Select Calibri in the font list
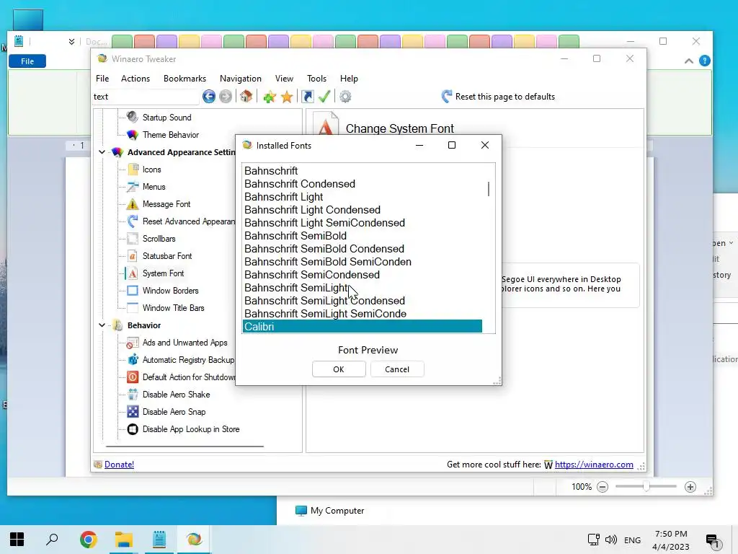 (x=362, y=327)
